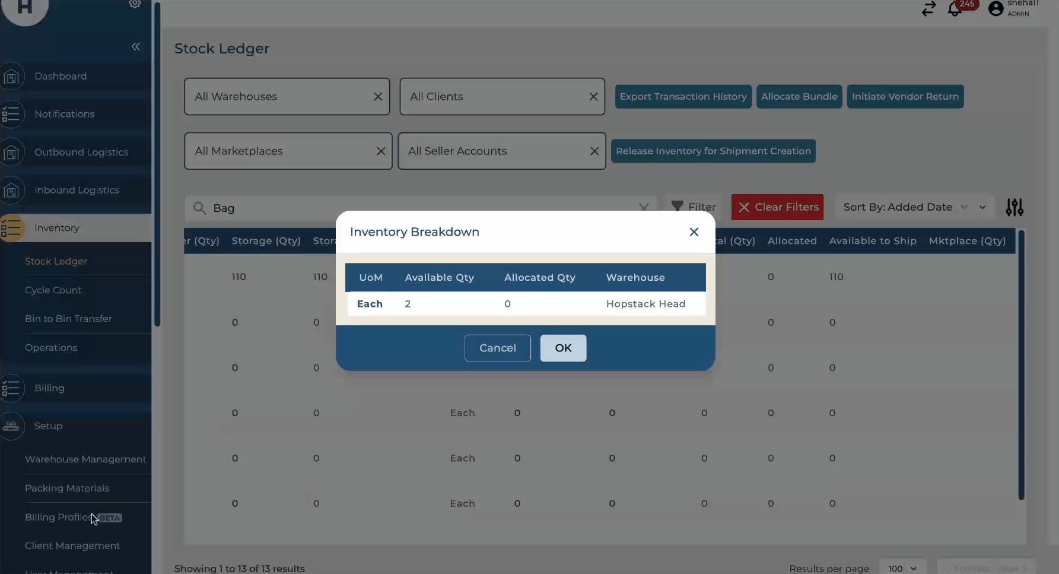Cancel the Inventory Breakdown dialog
This screenshot has width=1059, height=574.
point(497,348)
